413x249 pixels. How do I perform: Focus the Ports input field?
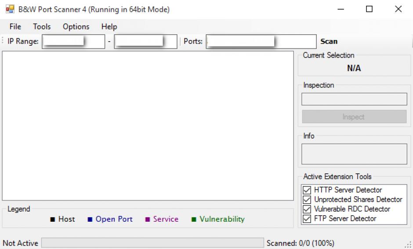tap(261, 41)
